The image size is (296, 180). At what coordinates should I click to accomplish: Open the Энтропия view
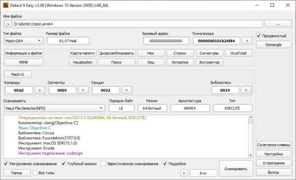pos(180,62)
